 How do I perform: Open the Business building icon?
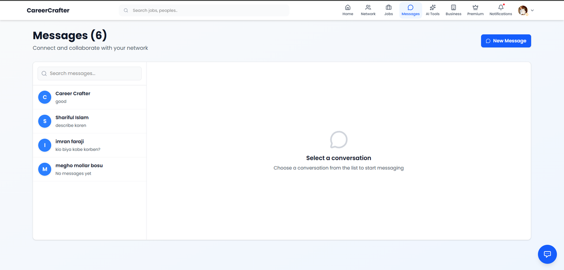453,7
